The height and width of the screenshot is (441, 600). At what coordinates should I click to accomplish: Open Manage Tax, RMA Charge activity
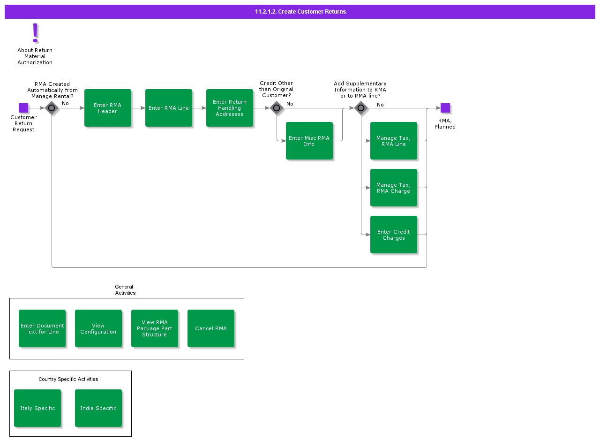[394, 188]
